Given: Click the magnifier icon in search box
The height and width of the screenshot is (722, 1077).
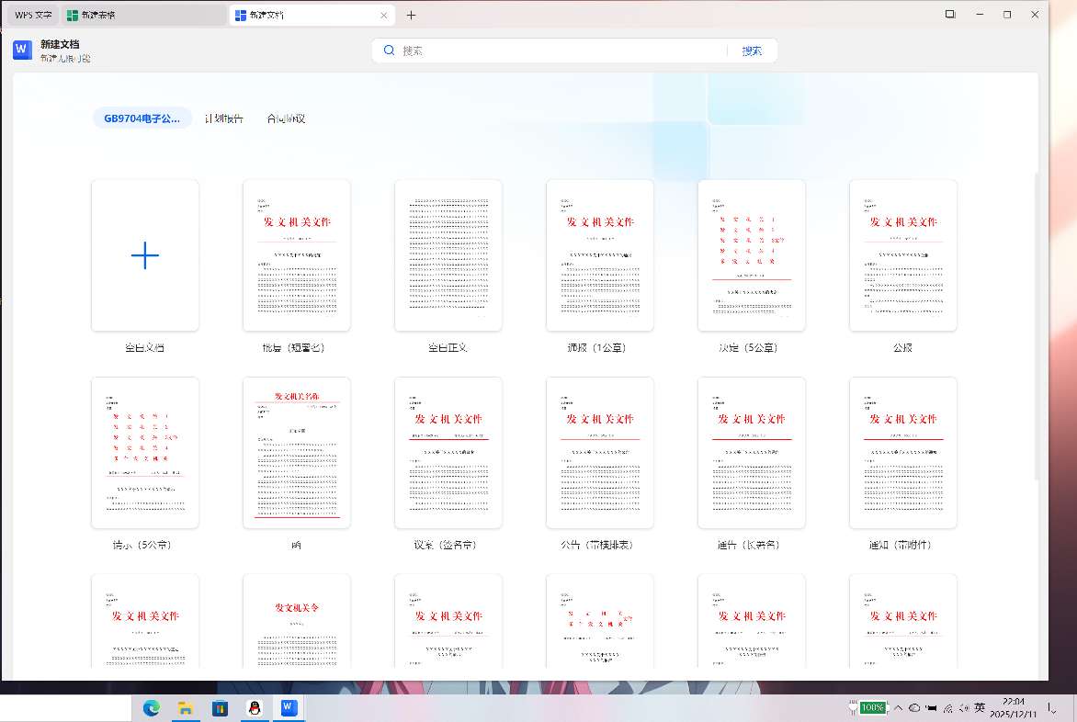Looking at the screenshot, I should click(x=390, y=51).
